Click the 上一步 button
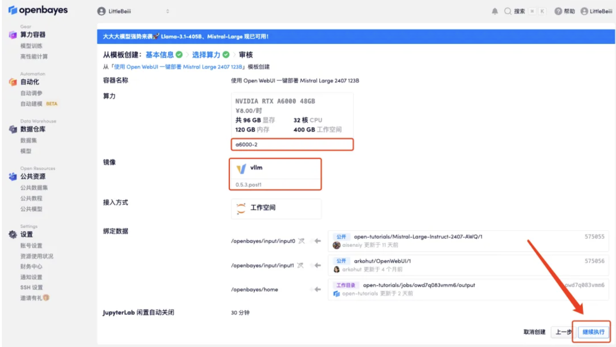 click(x=563, y=332)
